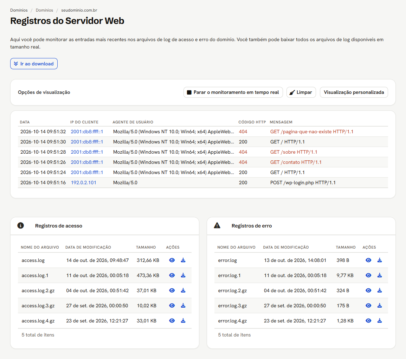Download the error.log file
The height and width of the screenshot is (359, 406).
pos(380,260)
